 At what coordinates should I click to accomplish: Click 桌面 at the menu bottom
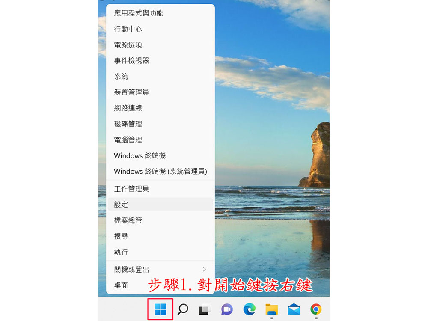[x=121, y=285]
